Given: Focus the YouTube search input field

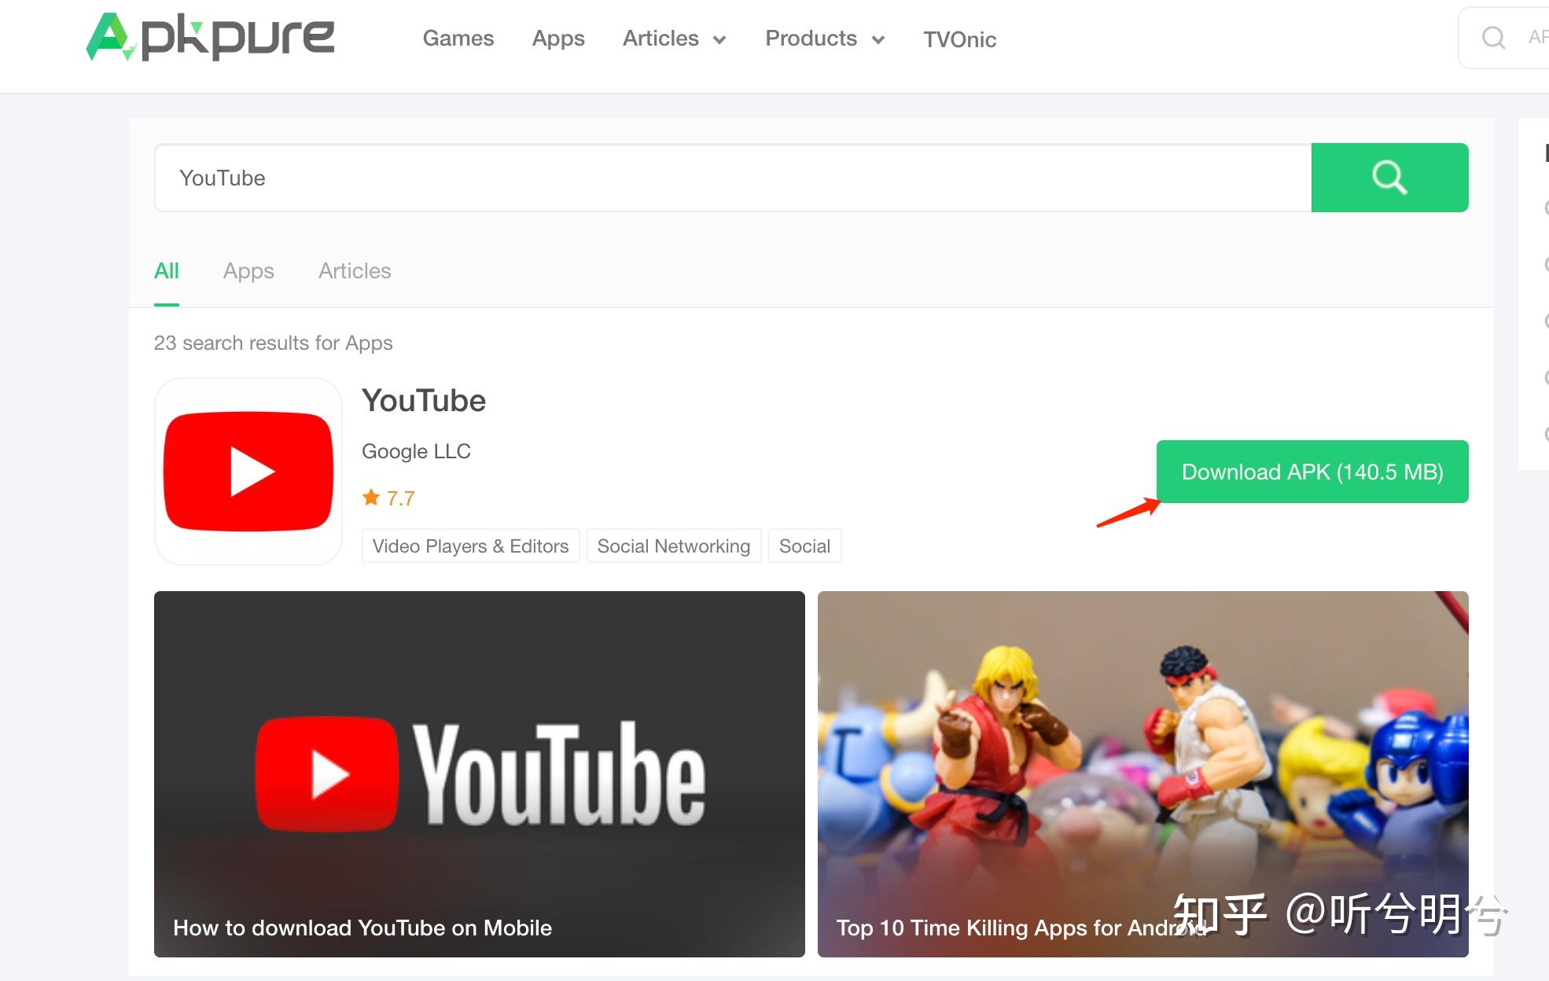Looking at the screenshot, I should pos(733,178).
